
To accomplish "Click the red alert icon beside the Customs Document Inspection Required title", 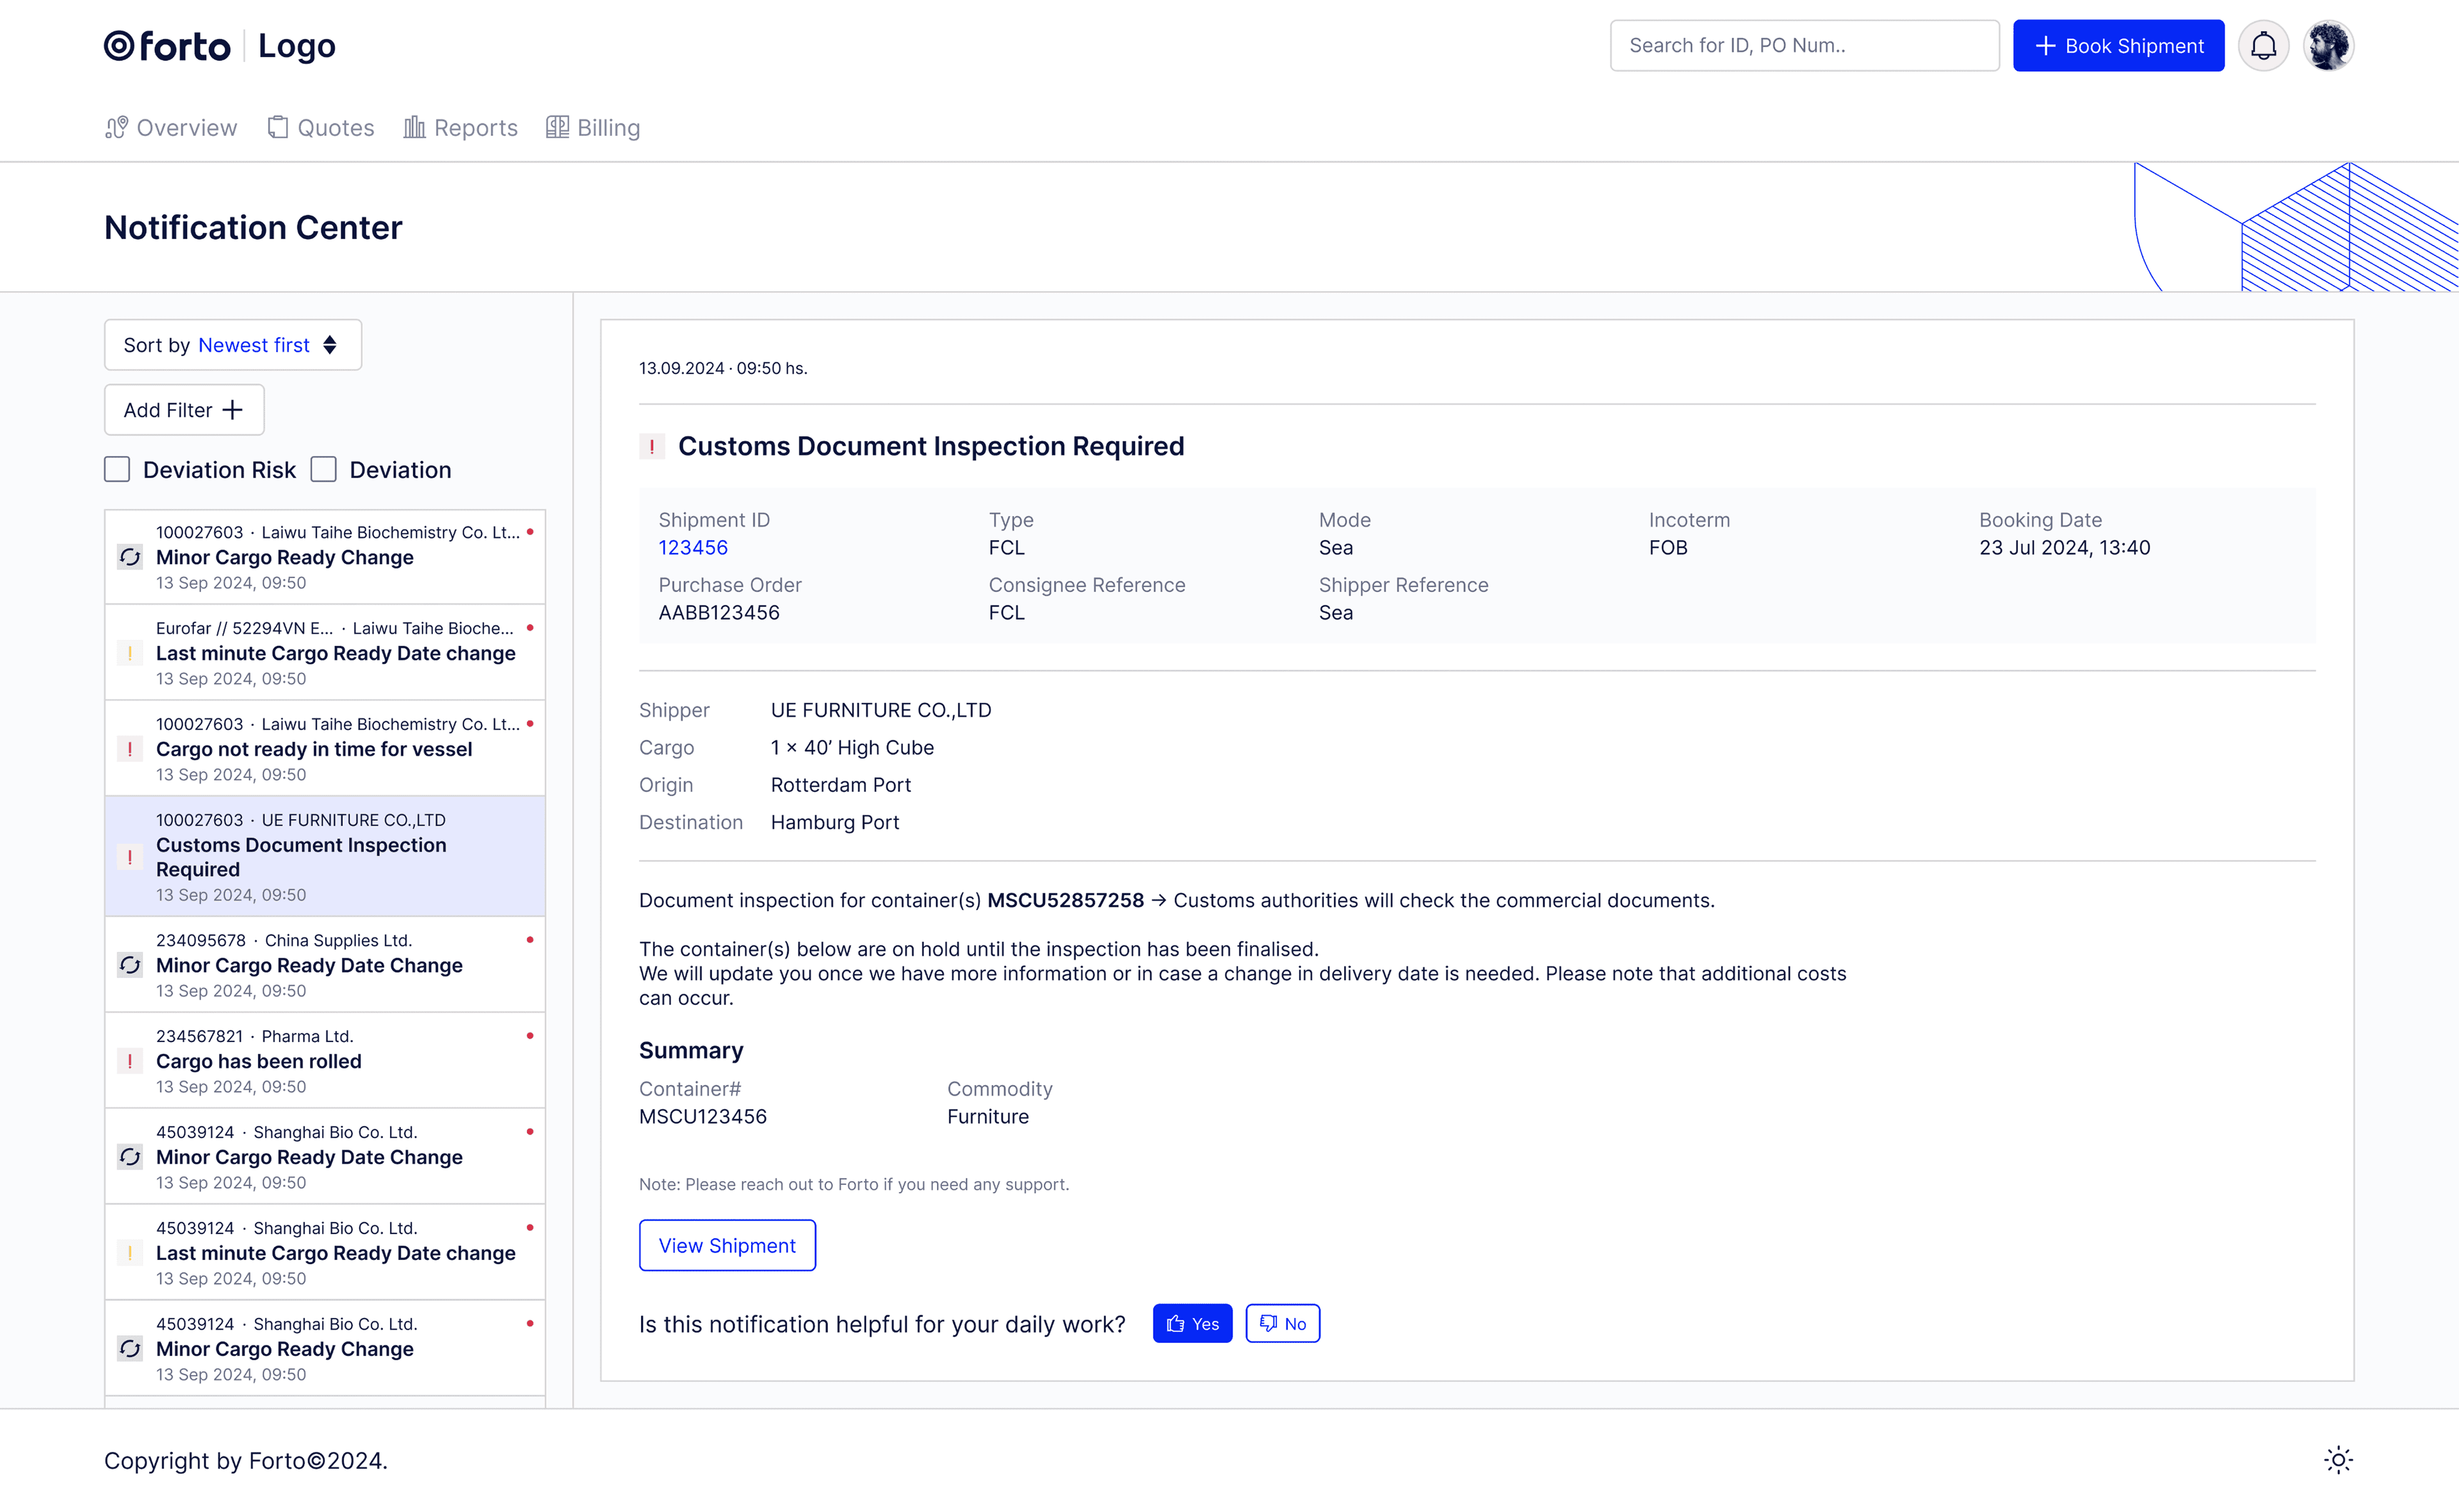I will tap(653, 446).
